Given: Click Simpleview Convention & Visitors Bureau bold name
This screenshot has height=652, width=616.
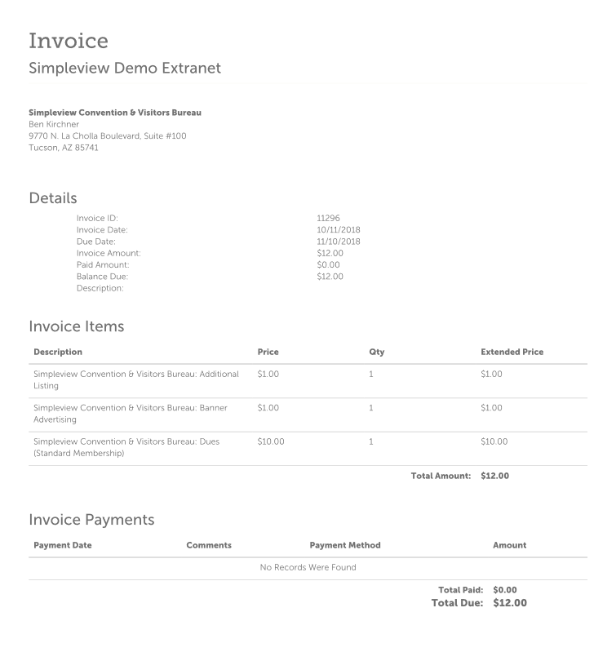Looking at the screenshot, I should click(115, 113).
